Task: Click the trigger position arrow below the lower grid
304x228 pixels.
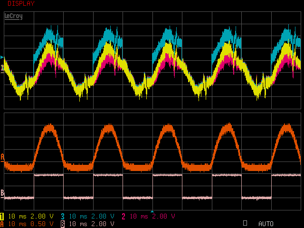Action: click(152, 210)
